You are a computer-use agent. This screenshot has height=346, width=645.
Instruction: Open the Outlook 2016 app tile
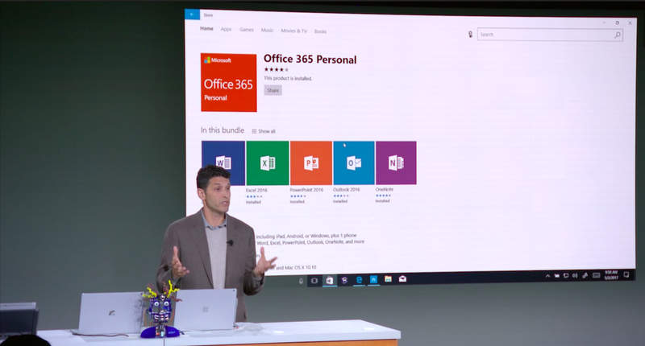pyautogui.click(x=354, y=163)
